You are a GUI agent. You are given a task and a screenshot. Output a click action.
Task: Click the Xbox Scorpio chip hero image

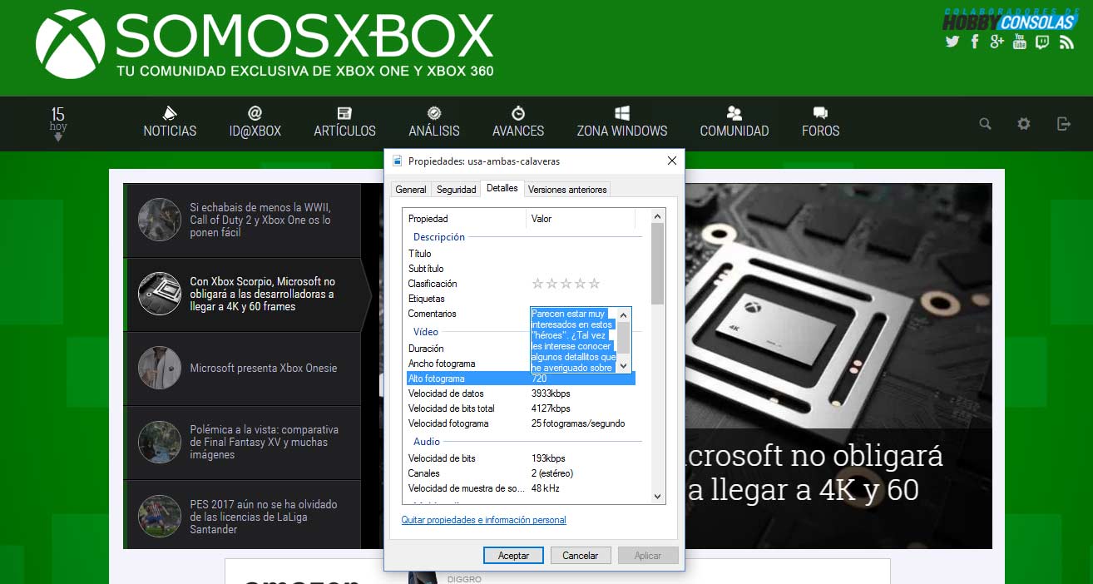pos(838,305)
